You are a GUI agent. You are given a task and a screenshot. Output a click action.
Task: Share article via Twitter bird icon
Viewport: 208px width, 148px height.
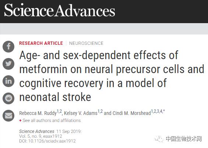pyautogui.click(x=8, y=64)
